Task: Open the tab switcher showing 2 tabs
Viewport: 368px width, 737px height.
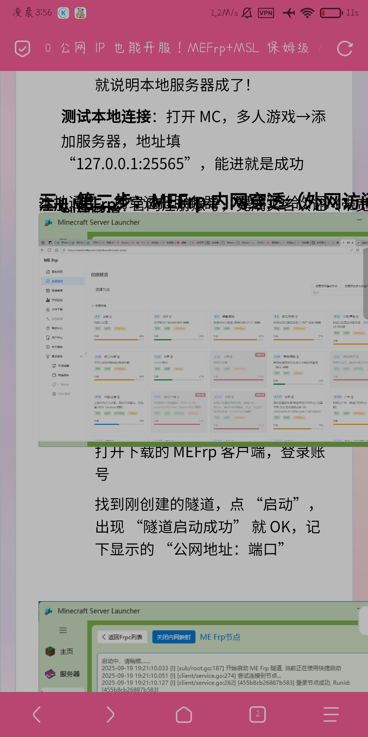Action: pos(258,714)
